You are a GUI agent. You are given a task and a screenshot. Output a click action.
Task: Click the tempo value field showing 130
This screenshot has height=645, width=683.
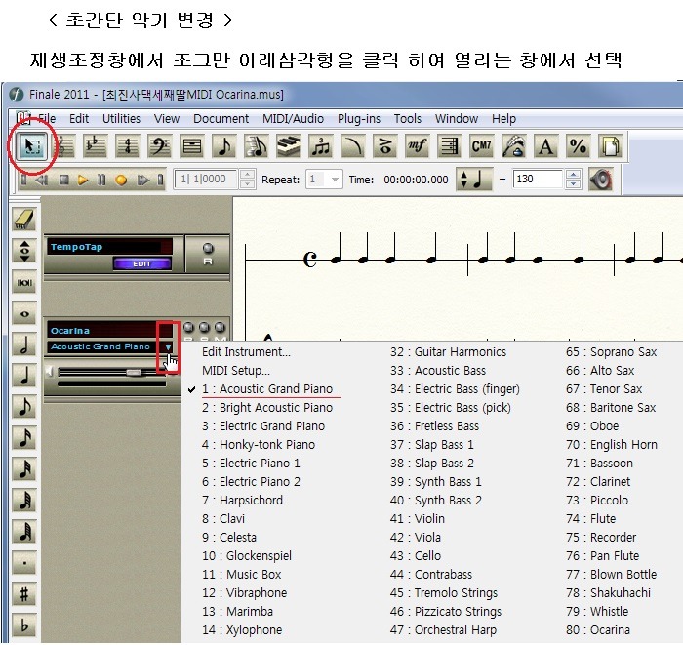coord(538,180)
